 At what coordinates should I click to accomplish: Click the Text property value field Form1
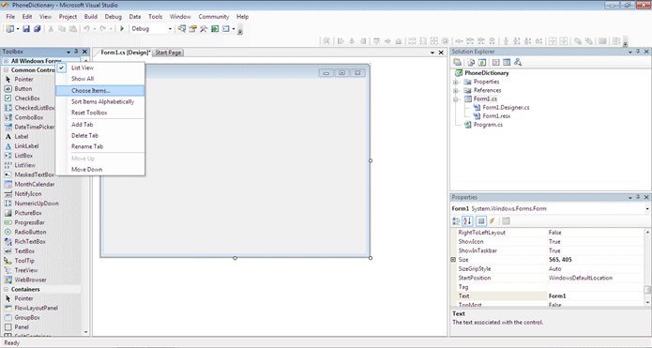pyautogui.click(x=596, y=296)
